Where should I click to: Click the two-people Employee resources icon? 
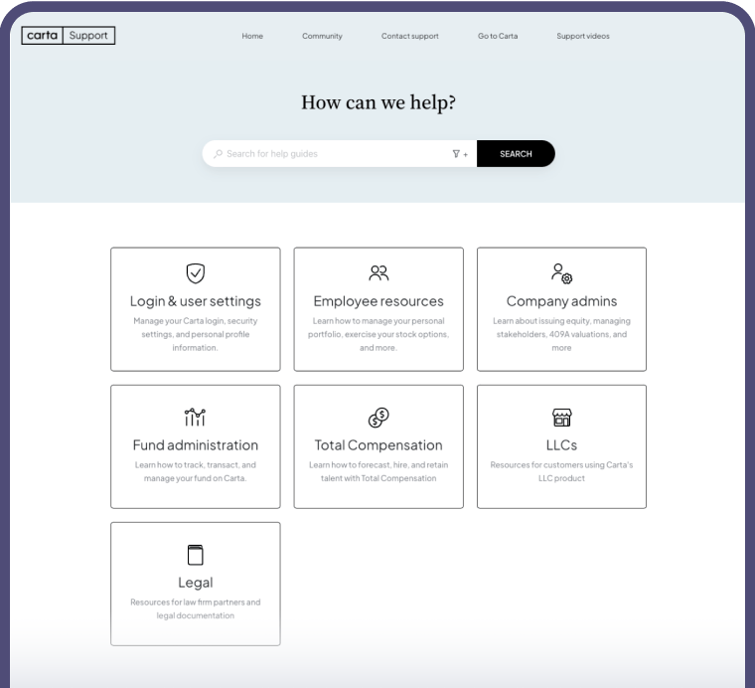(x=378, y=273)
